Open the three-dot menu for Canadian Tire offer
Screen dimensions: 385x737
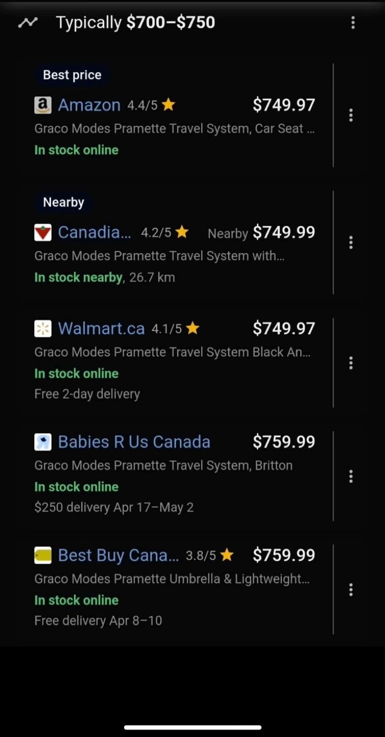[351, 242]
